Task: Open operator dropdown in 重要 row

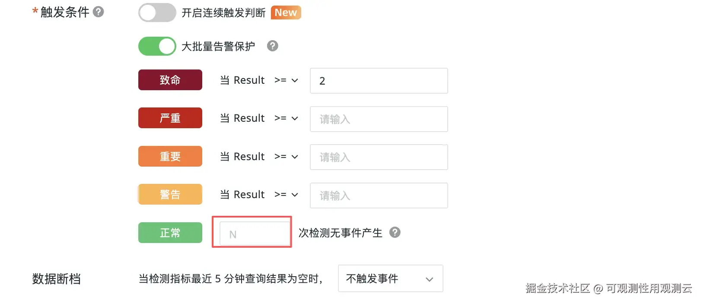Action: (286, 157)
